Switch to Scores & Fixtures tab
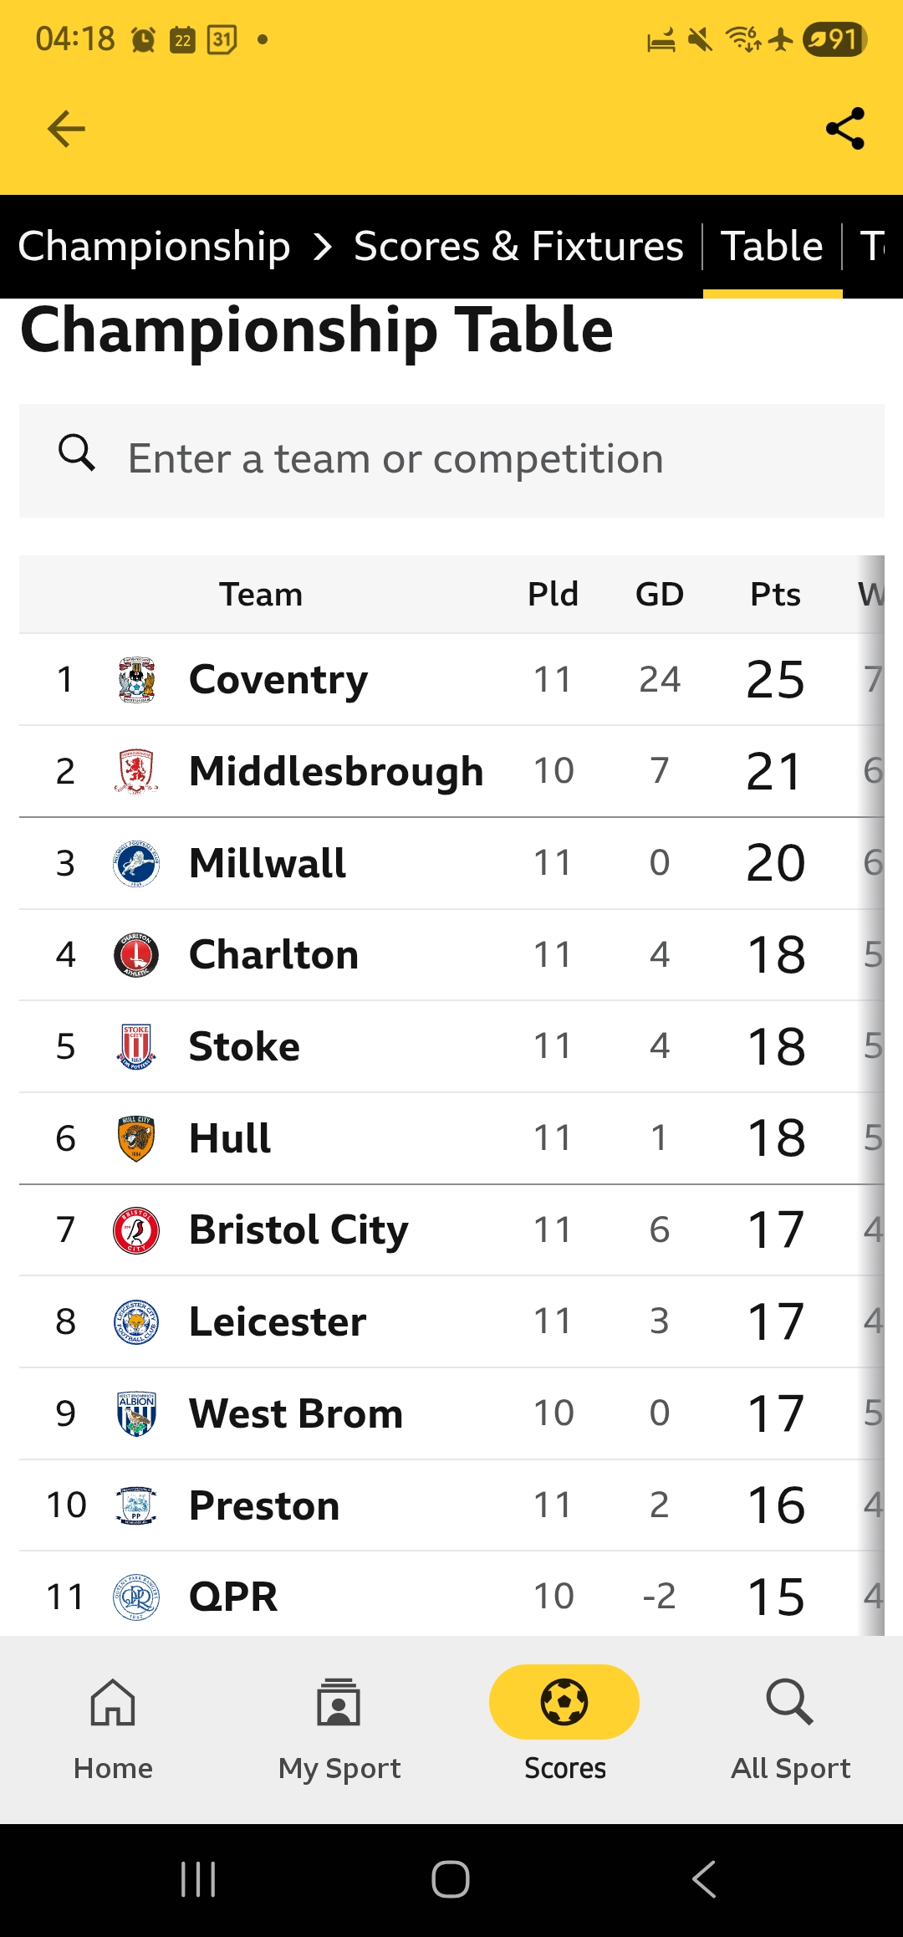 pyautogui.click(x=518, y=246)
